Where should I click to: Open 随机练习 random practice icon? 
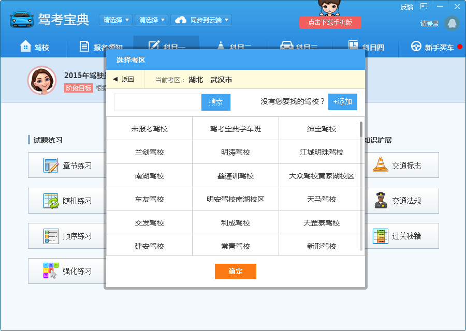tap(51, 201)
